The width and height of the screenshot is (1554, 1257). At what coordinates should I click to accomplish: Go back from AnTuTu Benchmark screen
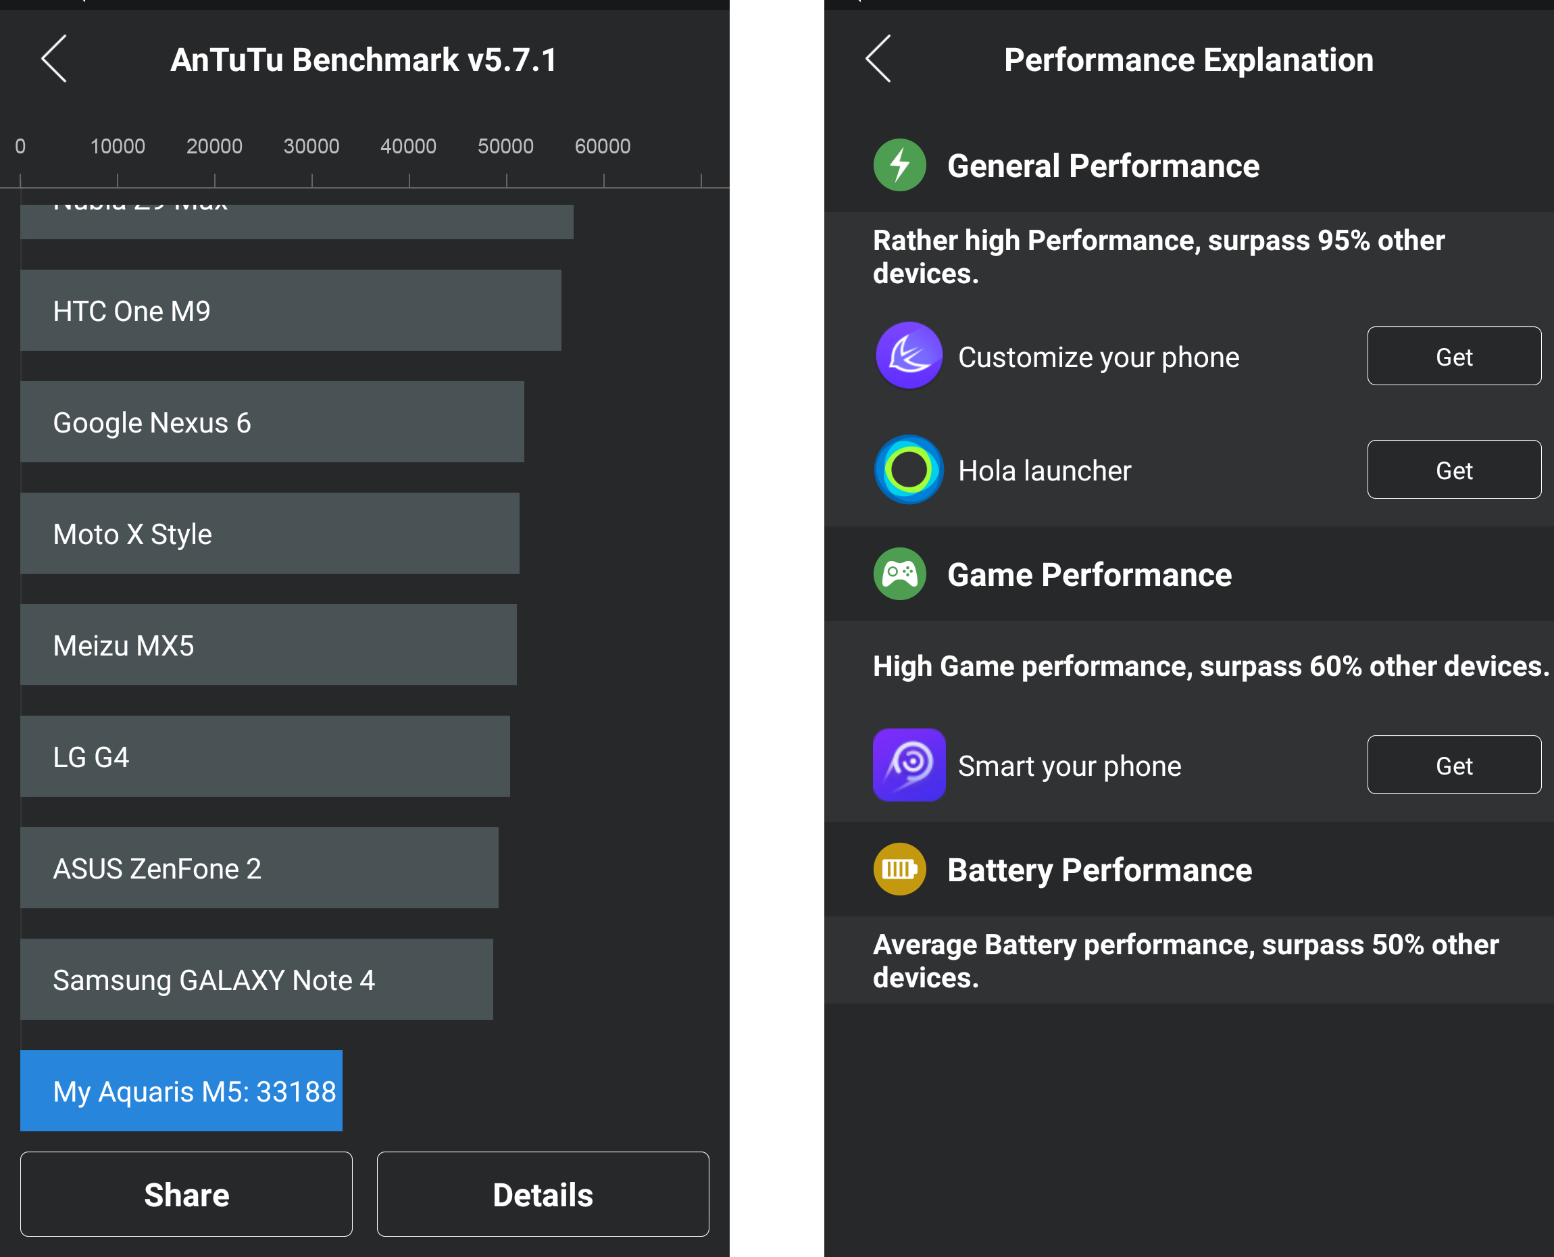pyautogui.click(x=54, y=59)
